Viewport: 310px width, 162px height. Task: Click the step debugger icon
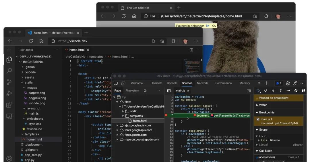[288, 91]
